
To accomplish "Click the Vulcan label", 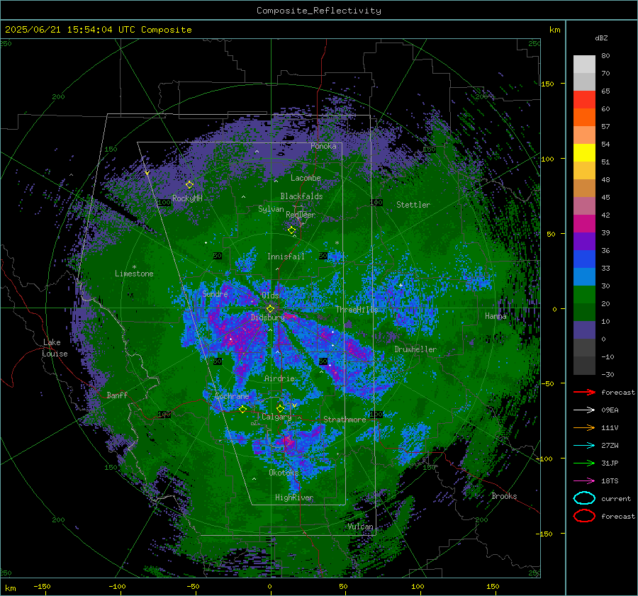I will pyautogui.click(x=360, y=527).
